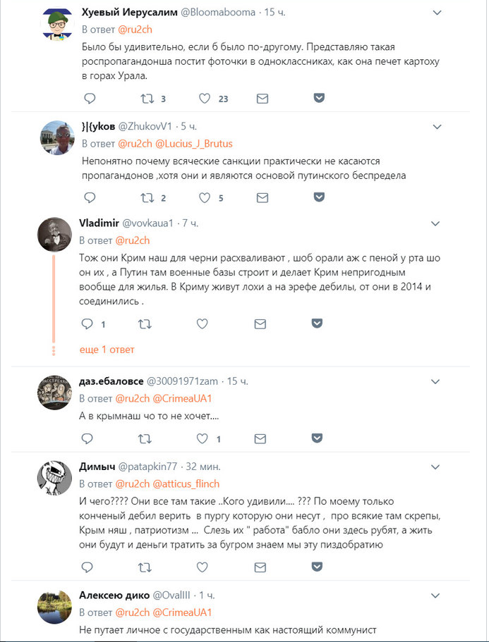Open the @Lucius_J_Brutus profile link

point(194,144)
